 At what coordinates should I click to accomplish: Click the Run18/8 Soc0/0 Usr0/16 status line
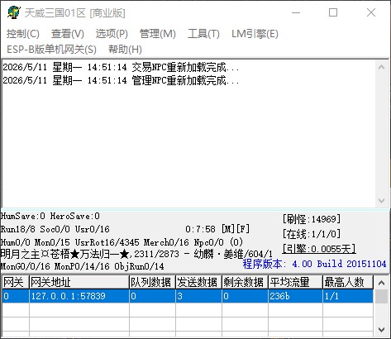(x=55, y=229)
